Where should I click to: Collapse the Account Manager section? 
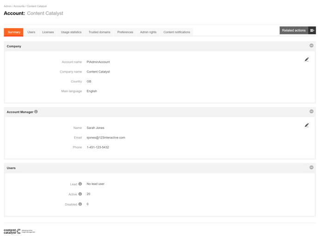tap(312, 111)
